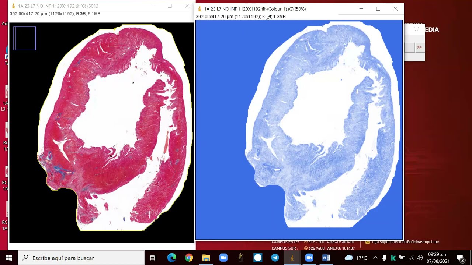Open the notification center with 3 alerts

[460, 258]
